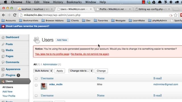Open the Browser Addons bookmarks folder
The width and height of the screenshot is (182, 102).
(53, 21)
